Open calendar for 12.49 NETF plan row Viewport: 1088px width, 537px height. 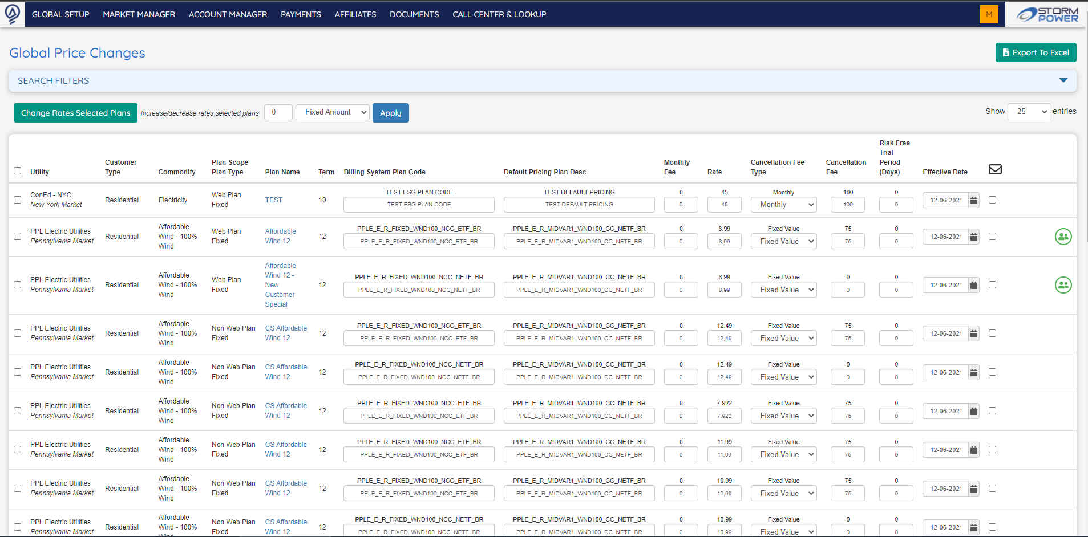974,372
